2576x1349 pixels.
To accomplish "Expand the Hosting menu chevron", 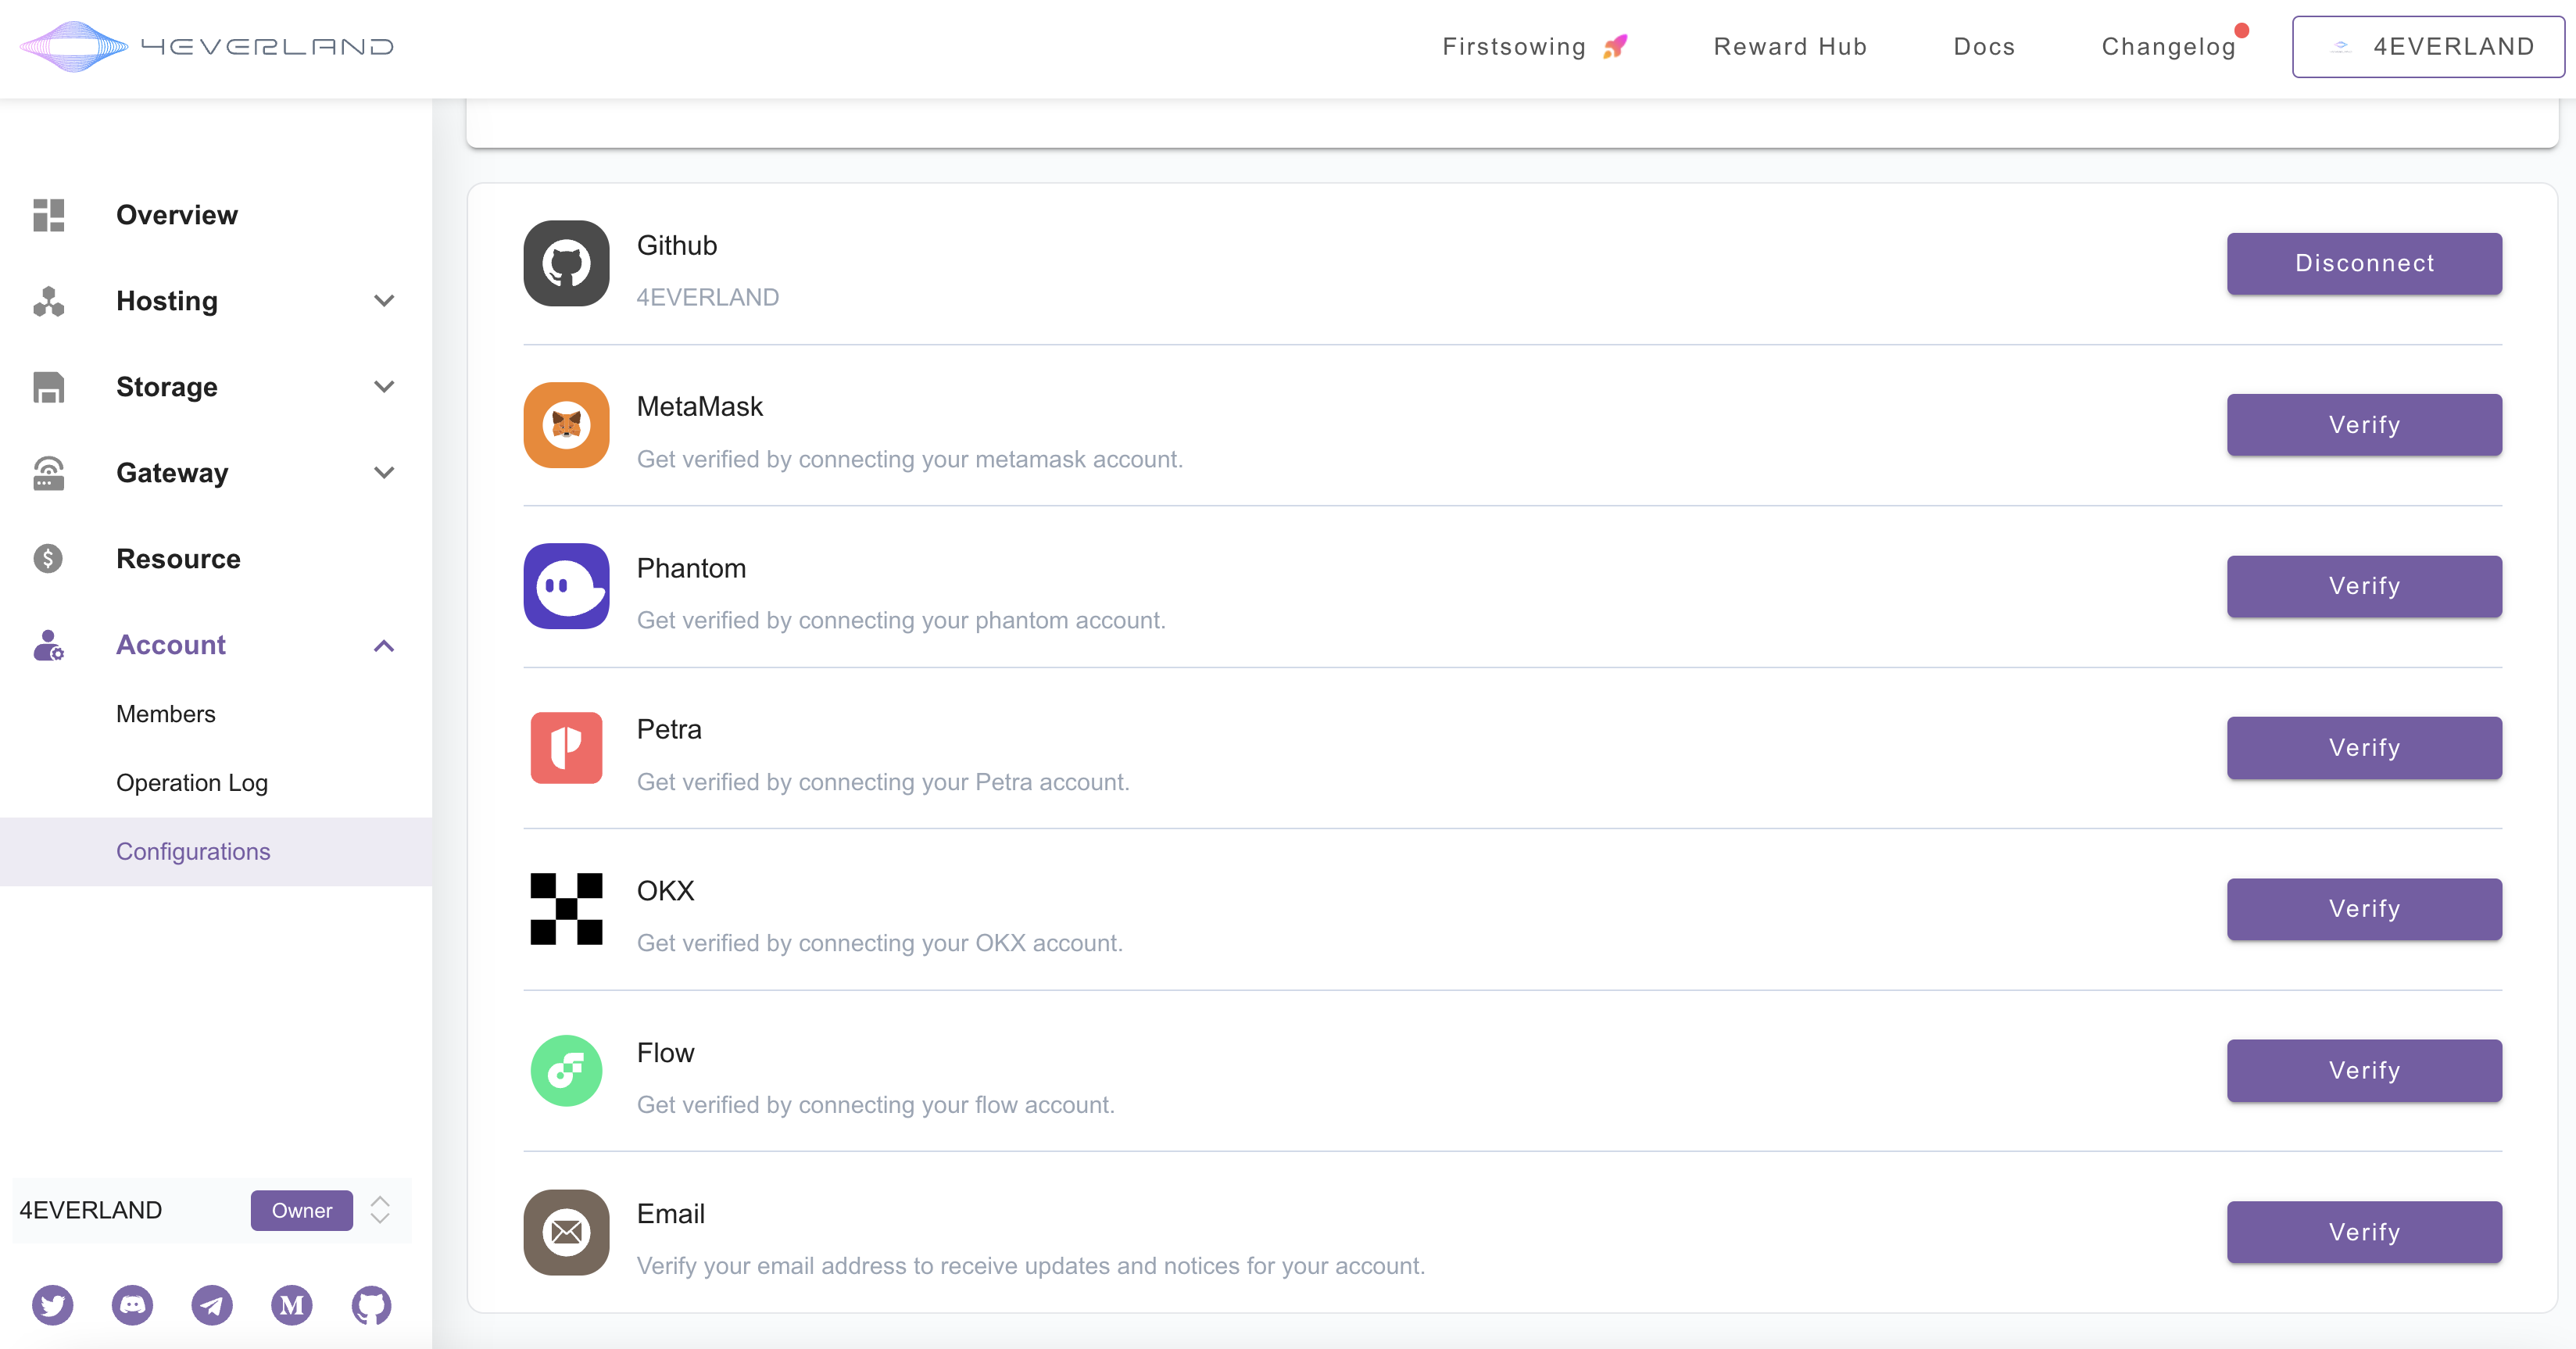I will 384,301.
